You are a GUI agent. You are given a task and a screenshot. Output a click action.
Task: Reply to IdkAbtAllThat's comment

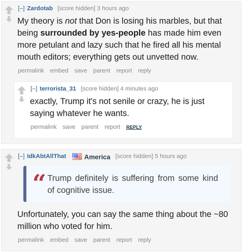tap(144, 240)
